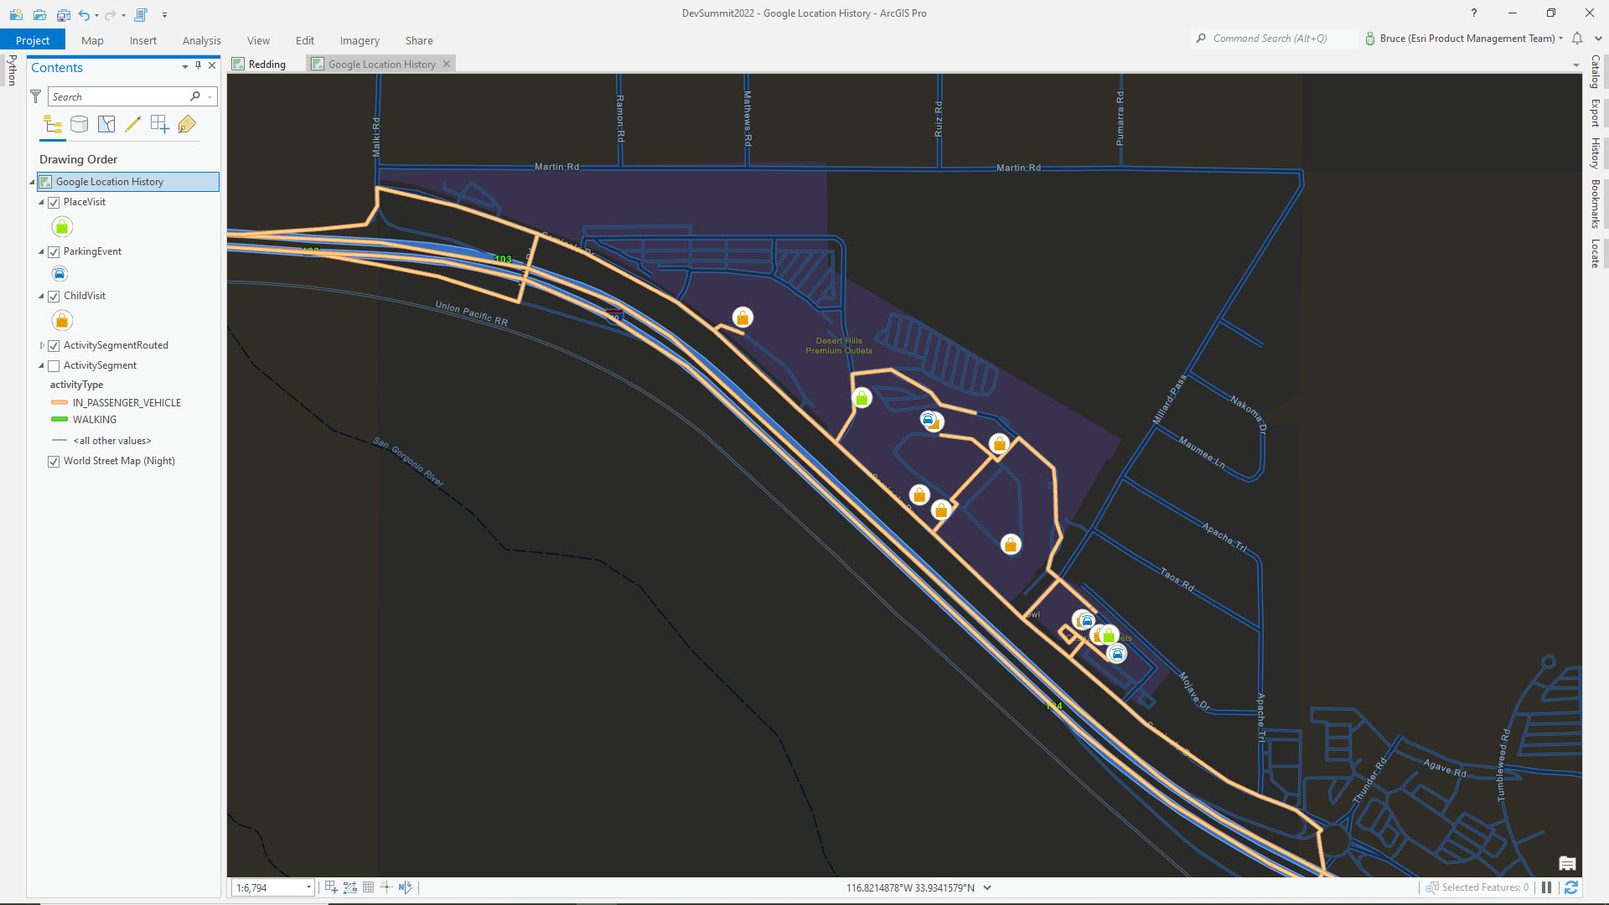Open the map scale dropdown

[x=308, y=887]
